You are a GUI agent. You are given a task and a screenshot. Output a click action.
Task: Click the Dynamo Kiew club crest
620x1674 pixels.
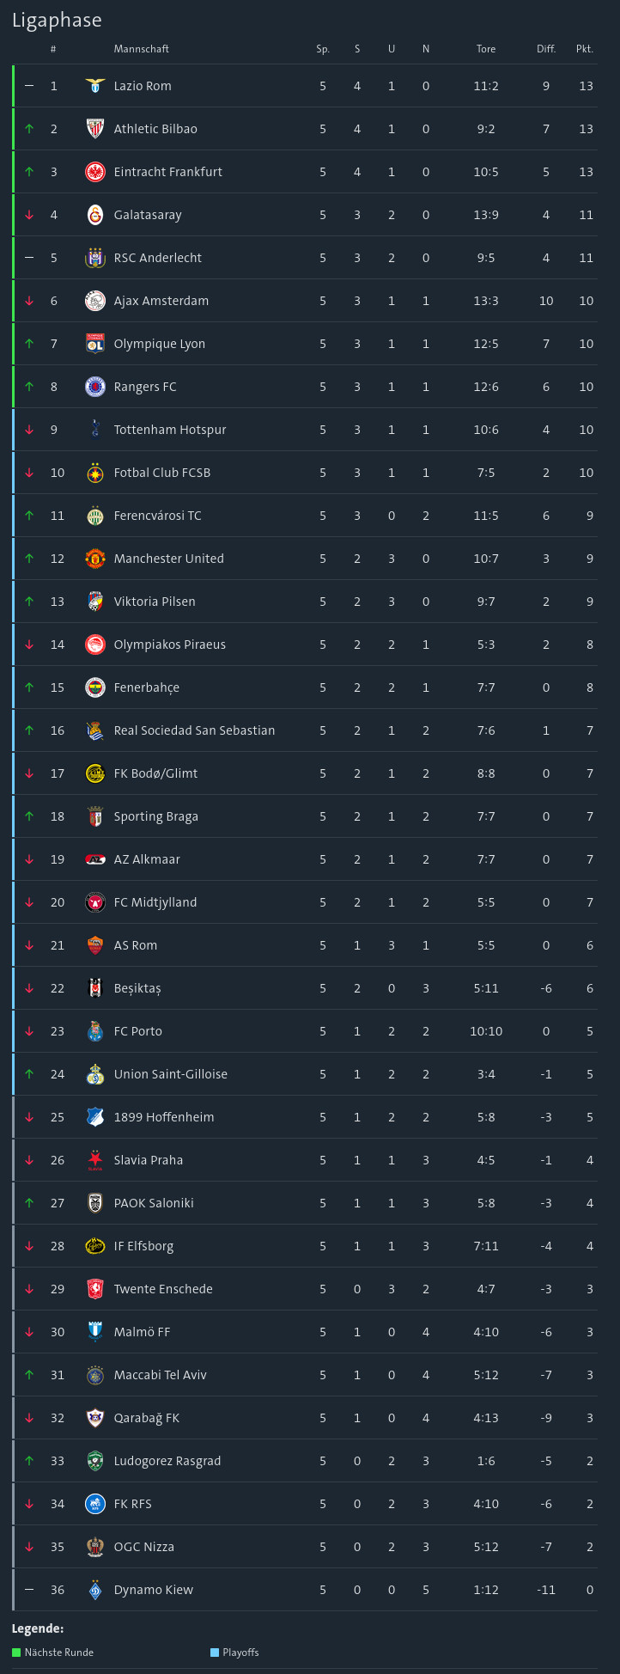point(95,1590)
